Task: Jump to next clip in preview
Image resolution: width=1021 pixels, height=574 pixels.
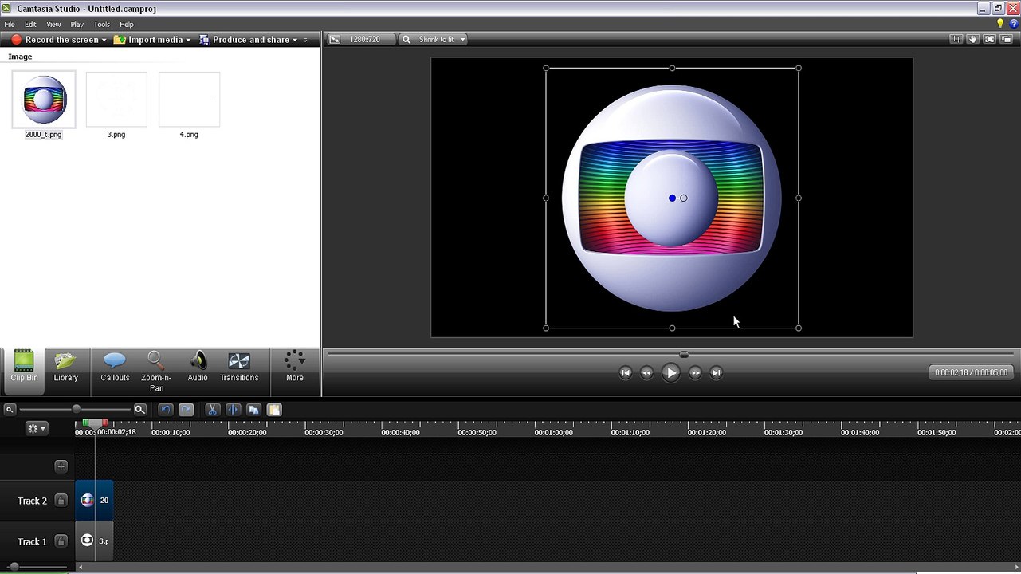Action: pyautogui.click(x=716, y=372)
